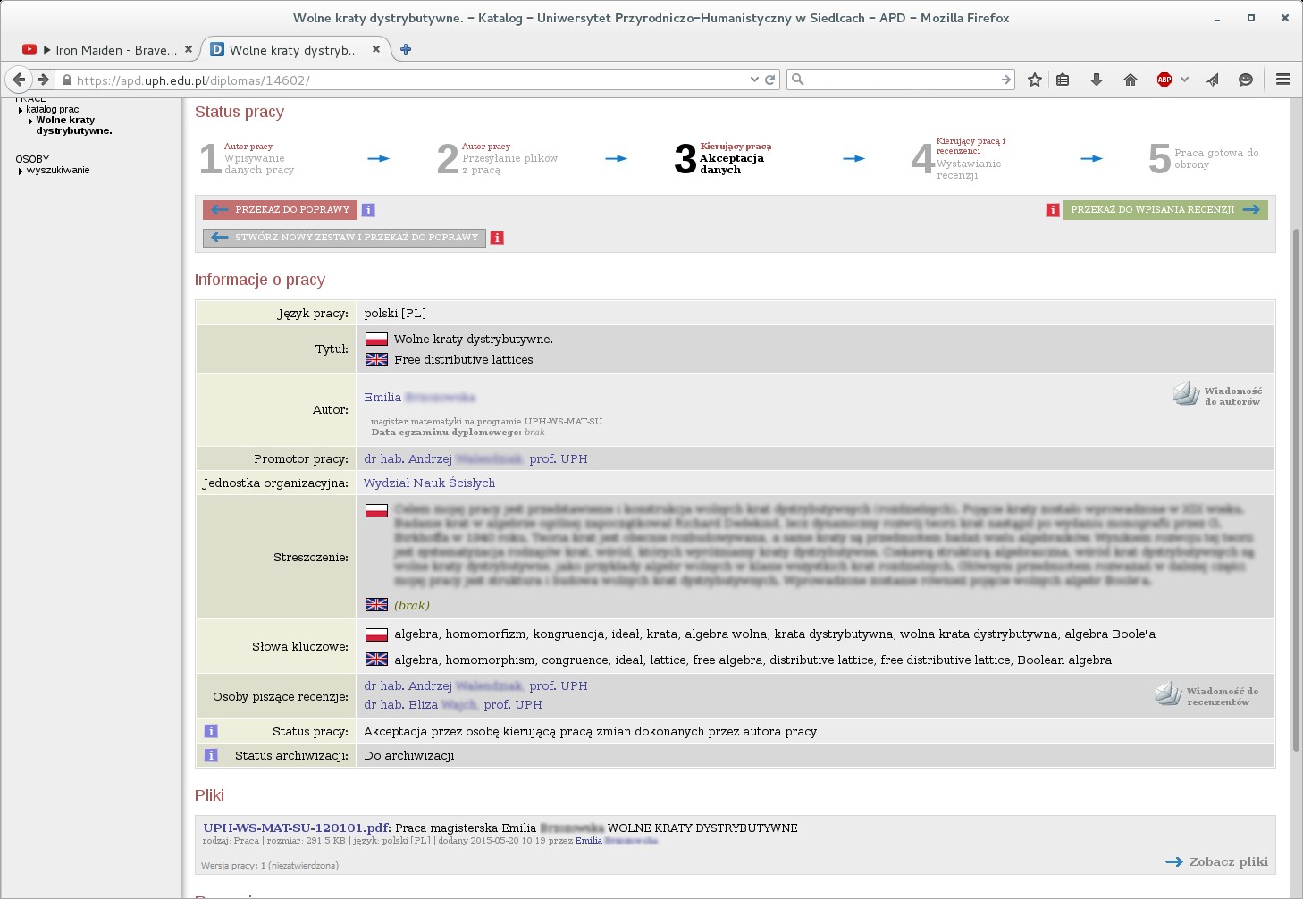The image size is (1303, 899).
Task: Click step 5 Praca gotowa do obrony
Action: click(1204, 158)
